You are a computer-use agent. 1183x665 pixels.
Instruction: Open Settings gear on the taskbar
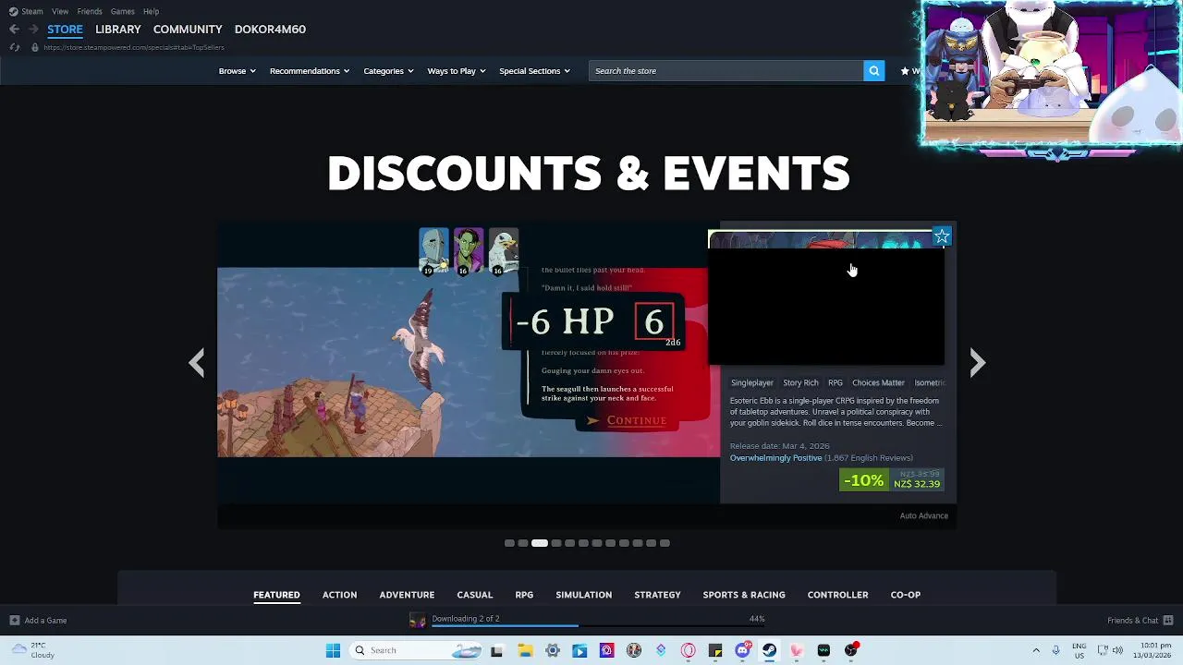click(552, 650)
